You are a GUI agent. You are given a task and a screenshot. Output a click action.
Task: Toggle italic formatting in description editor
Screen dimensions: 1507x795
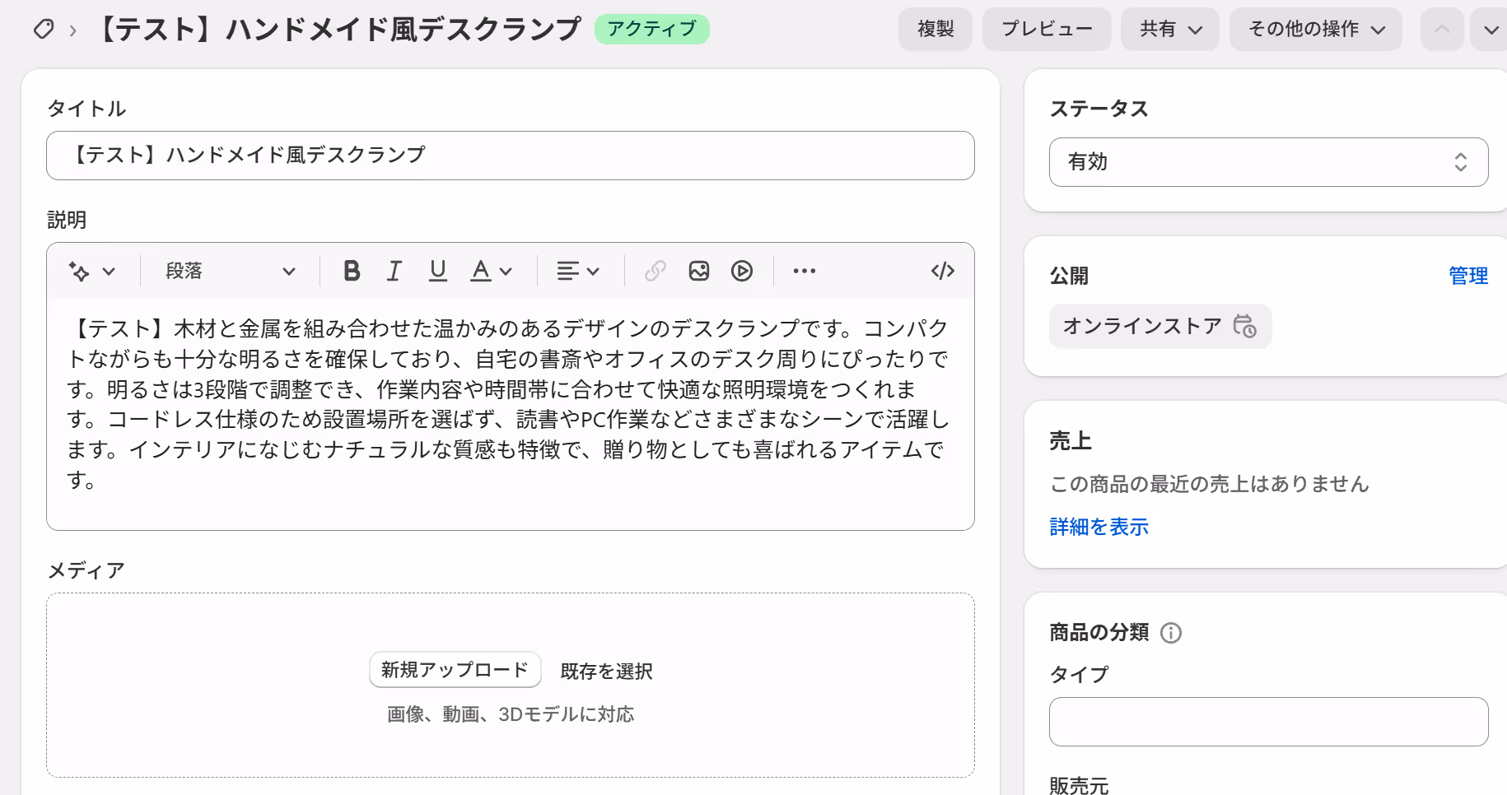[394, 271]
